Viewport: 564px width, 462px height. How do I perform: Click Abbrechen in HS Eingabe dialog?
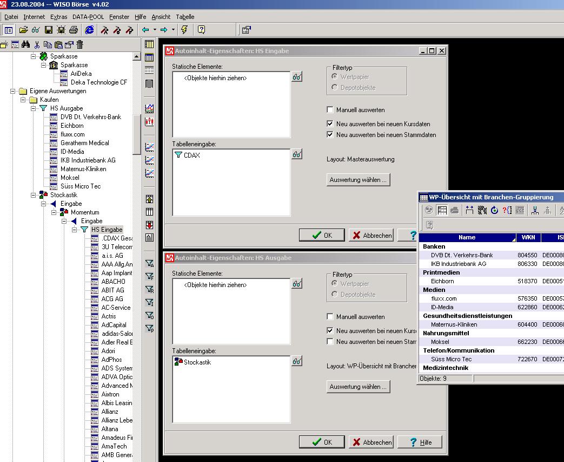(x=371, y=235)
